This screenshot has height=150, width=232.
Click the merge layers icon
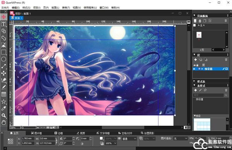coord(206,60)
